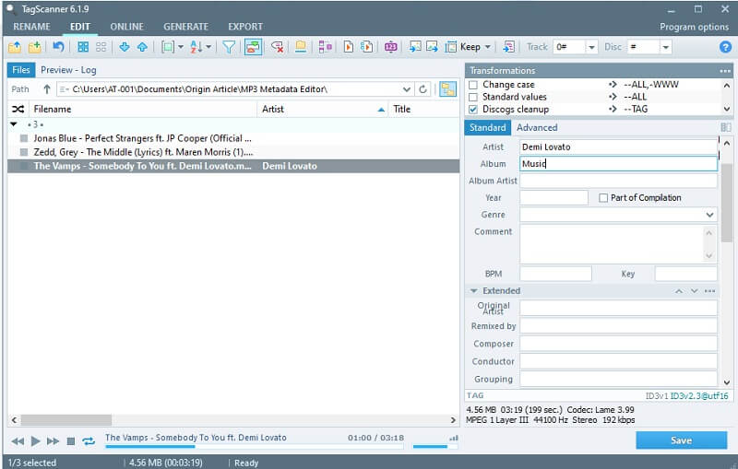The height and width of the screenshot is (469, 738).
Task: Enable the Change case transformation
Action: coord(473,85)
